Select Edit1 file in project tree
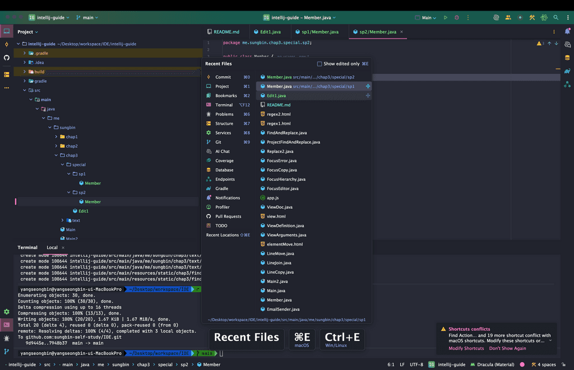574x370 pixels. click(x=83, y=211)
